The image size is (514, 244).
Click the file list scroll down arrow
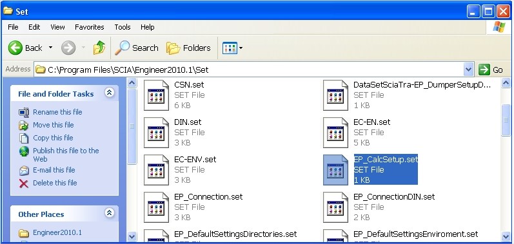point(506,236)
